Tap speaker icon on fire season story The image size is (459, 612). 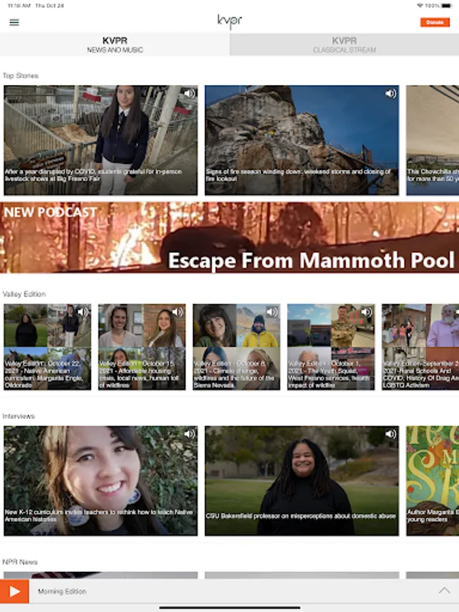point(391,94)
